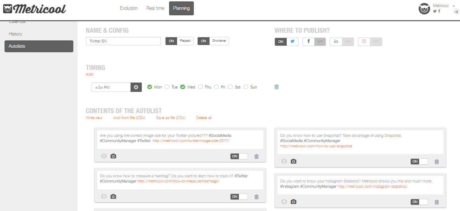Viewport: 460px width, 211px height.
Task: Toggle the Shortener switch
Action: point(213,41)
